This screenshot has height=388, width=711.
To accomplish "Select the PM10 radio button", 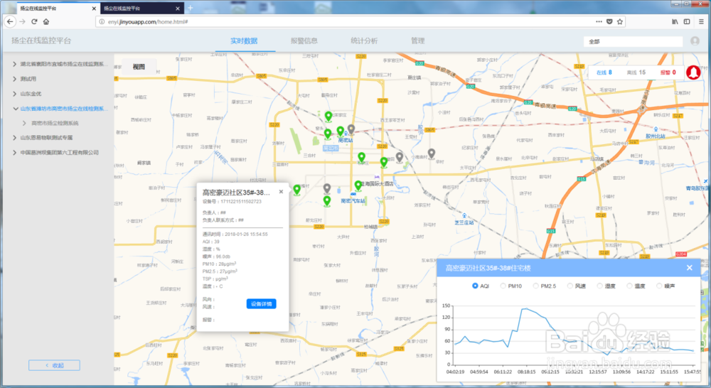I will [x=503, y=286].
